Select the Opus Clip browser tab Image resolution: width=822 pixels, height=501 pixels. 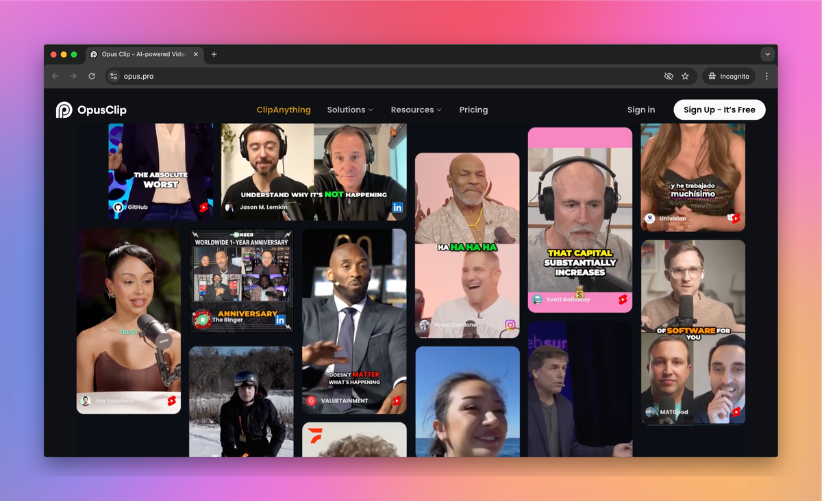144,54
